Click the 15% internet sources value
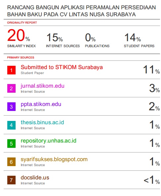 point(55,38)
